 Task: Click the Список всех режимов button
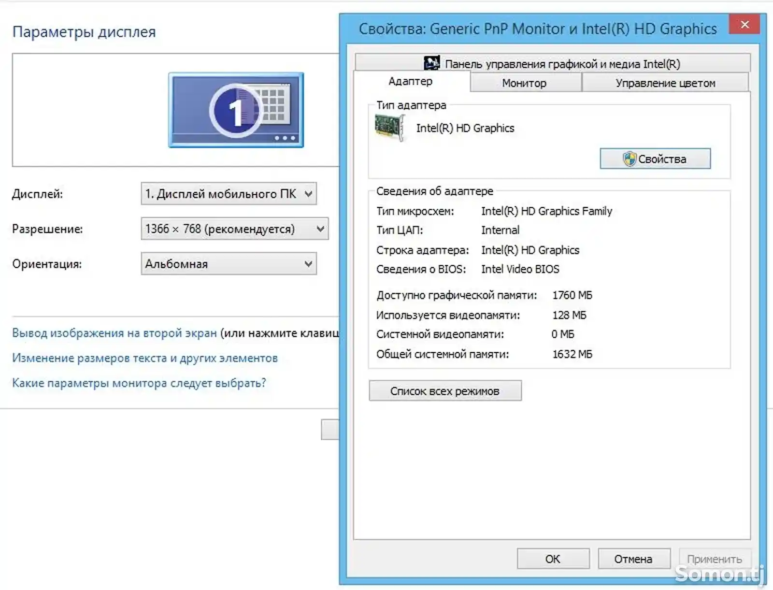[x=445, y=390]
